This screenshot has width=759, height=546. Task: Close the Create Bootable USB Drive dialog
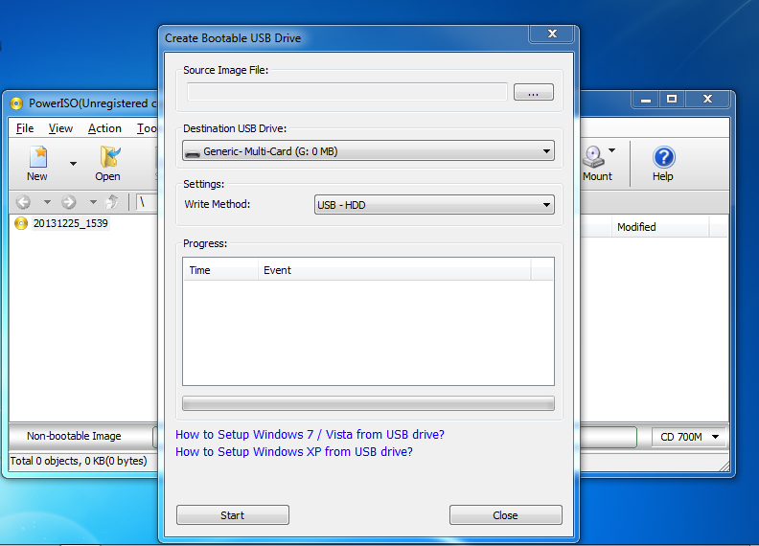click(552, 34)
